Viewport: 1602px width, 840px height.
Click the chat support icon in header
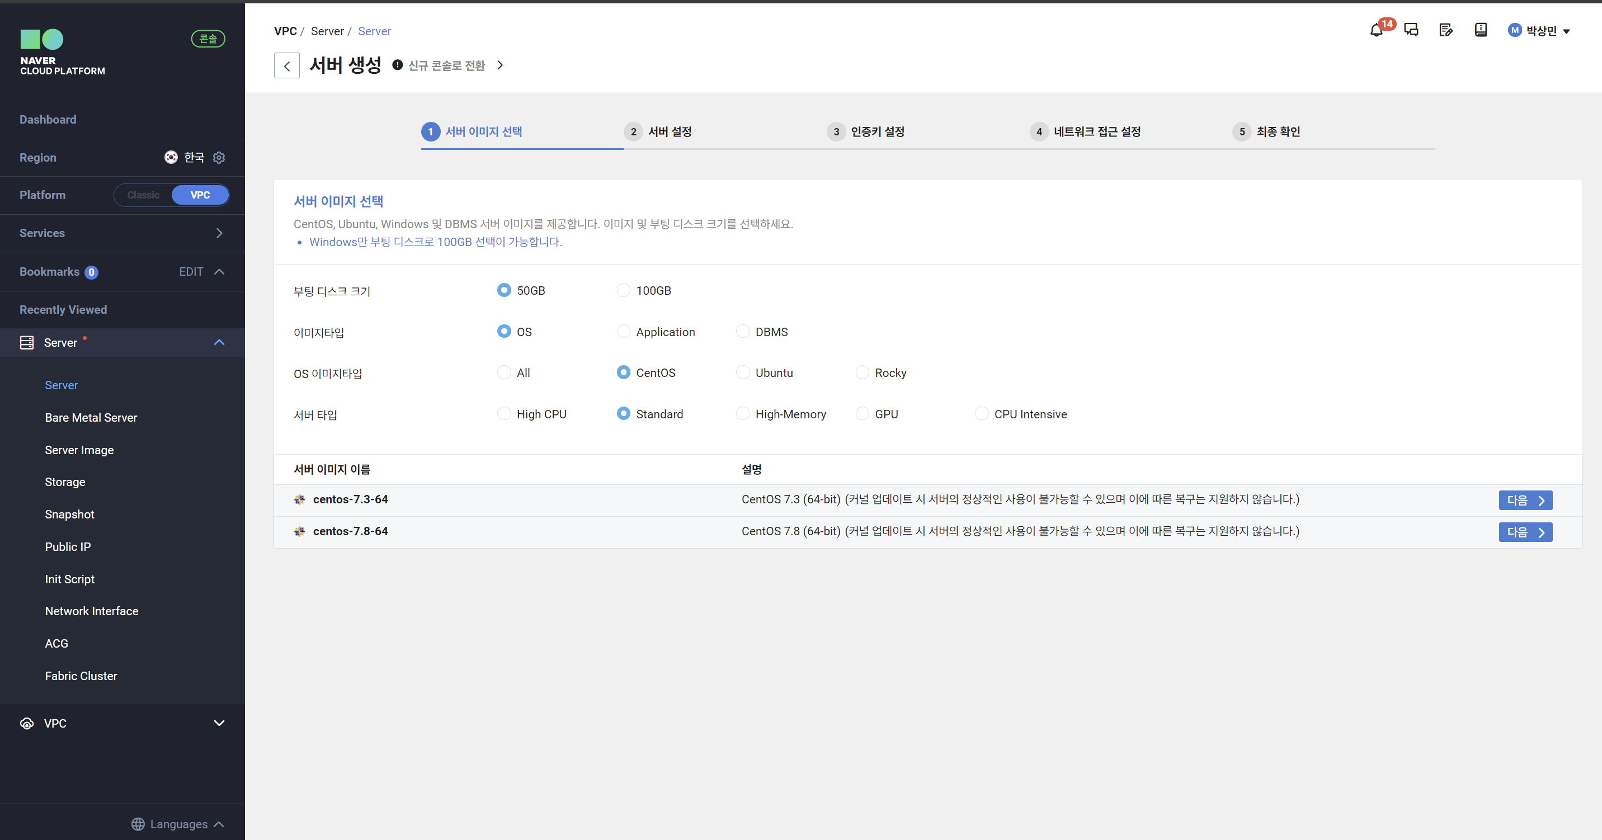click(x=1411, y=30)
